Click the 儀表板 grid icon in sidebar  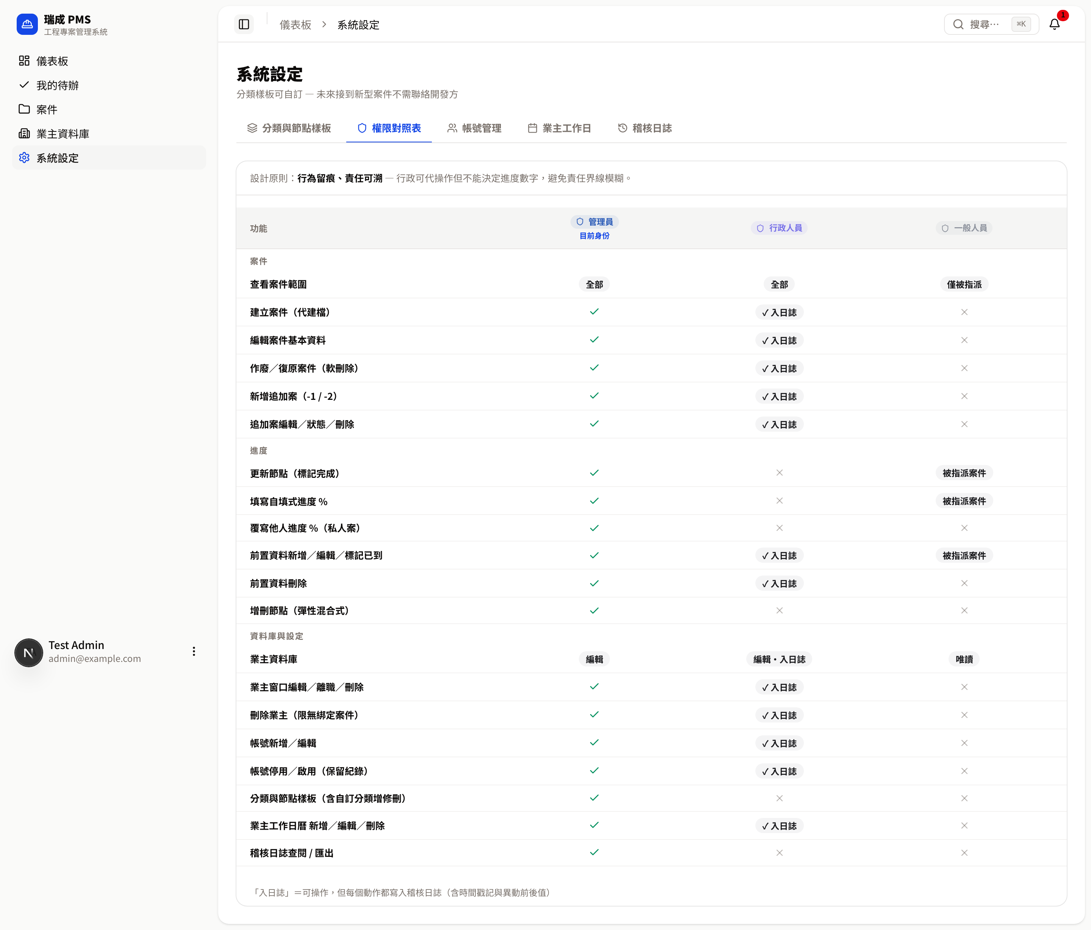click(x=24, y=61)
